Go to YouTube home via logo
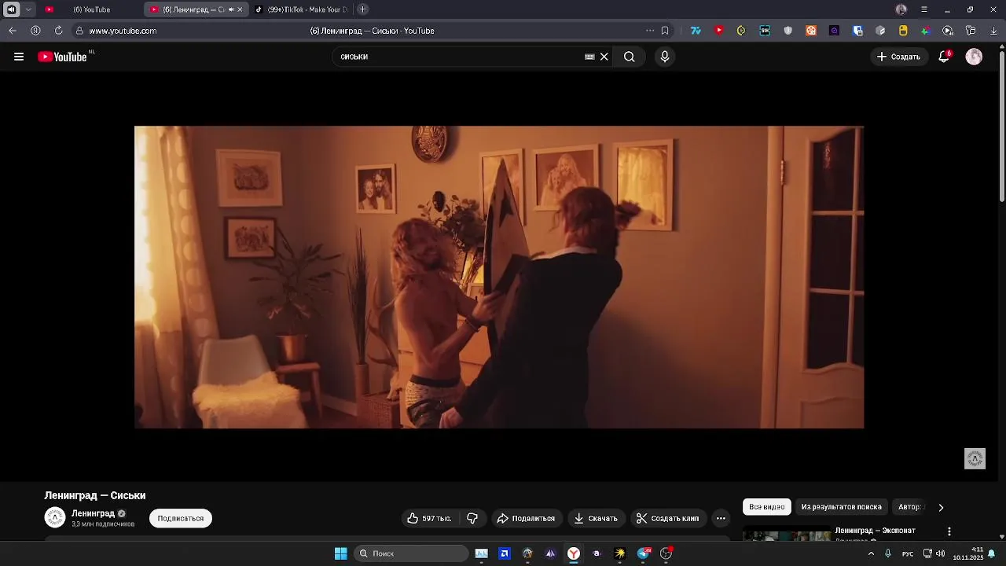The height and width of the screenshot is (566, 1006). [62, 57]
